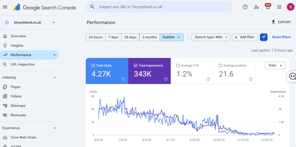Open the Custom date range dropdown

coord(172,37)
